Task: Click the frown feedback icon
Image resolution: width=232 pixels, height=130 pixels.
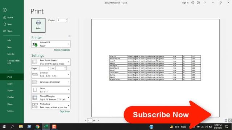Action: pyautogui.click(x=198, y=3)
